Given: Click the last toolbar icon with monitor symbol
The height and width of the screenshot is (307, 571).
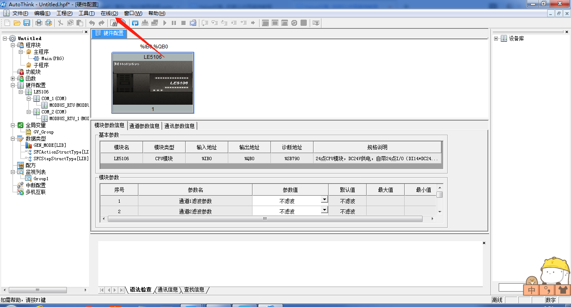Looking at the screenshot, I should tap(316, 23).
